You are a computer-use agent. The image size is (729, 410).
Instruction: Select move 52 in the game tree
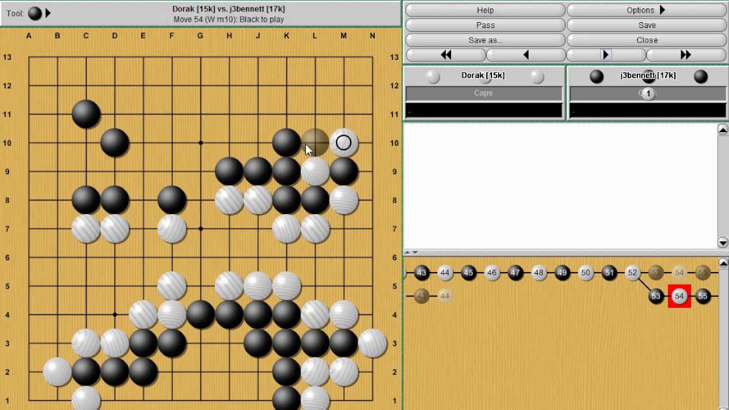[x=633, y=273]
